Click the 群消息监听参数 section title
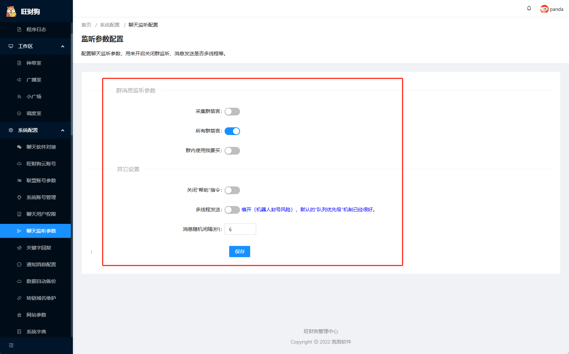 tap(136, 91)
